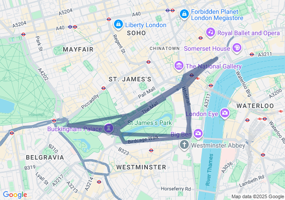Select the Forbidden Planet London Megastore pin

184,14
